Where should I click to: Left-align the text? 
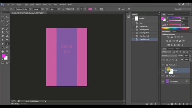pyautogui.click(x=78, y=9)
